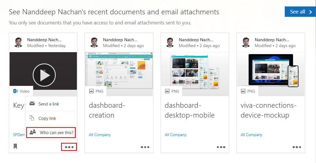Screen dimensions: 316x163
Task: Click the bookmark icon on the video card
Action: point(15,146)
